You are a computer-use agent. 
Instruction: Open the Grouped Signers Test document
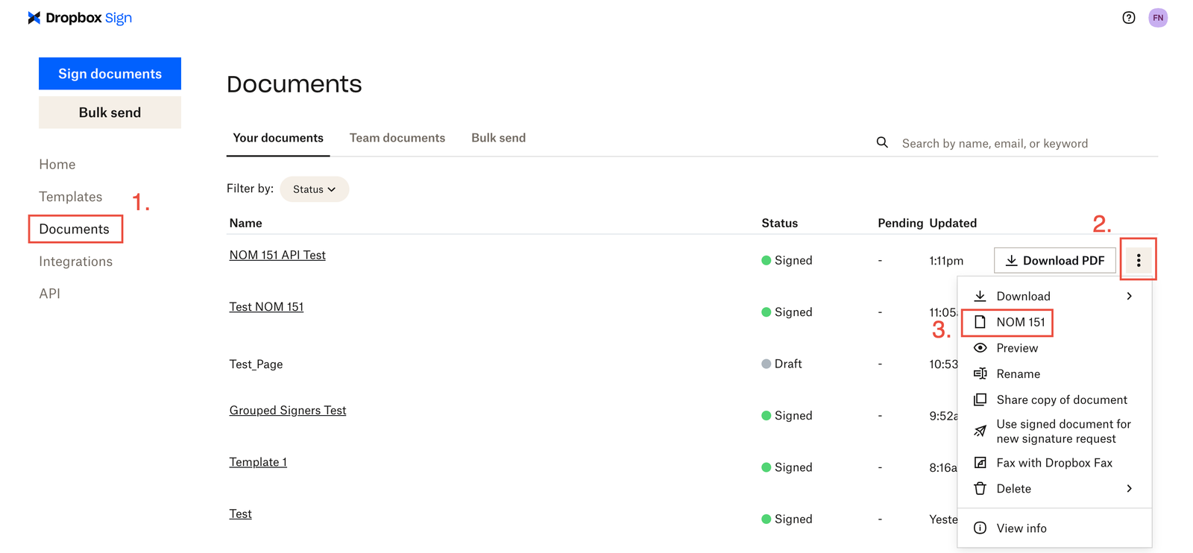pos(288,410)
